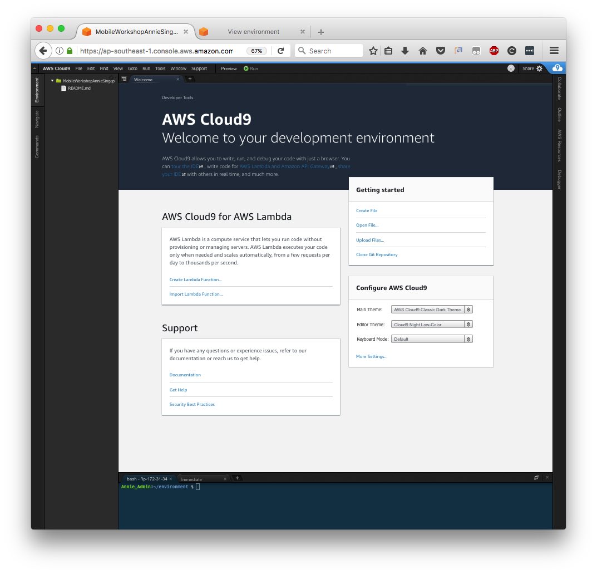Open the Collaborate right panel tab

pyautogui.click(x=559, y=89)
